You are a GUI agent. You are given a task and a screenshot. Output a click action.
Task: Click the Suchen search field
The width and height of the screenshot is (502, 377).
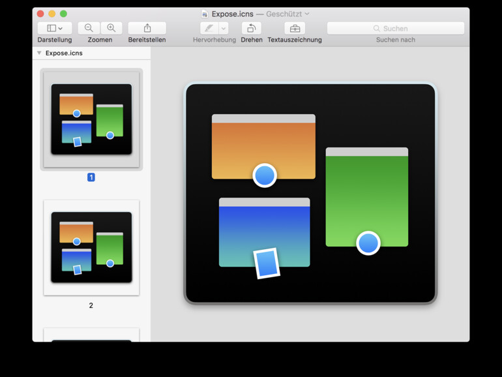coord(396,28)
